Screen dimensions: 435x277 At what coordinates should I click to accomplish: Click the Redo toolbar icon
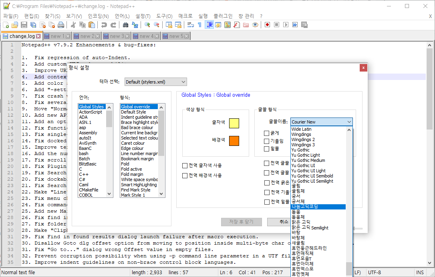[x=113, y=25]
